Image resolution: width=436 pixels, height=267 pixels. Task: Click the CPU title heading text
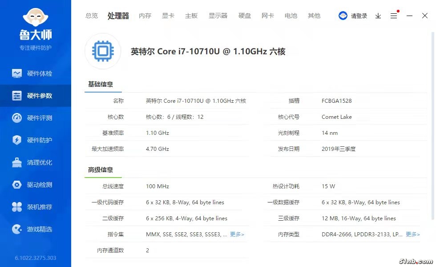208,52
